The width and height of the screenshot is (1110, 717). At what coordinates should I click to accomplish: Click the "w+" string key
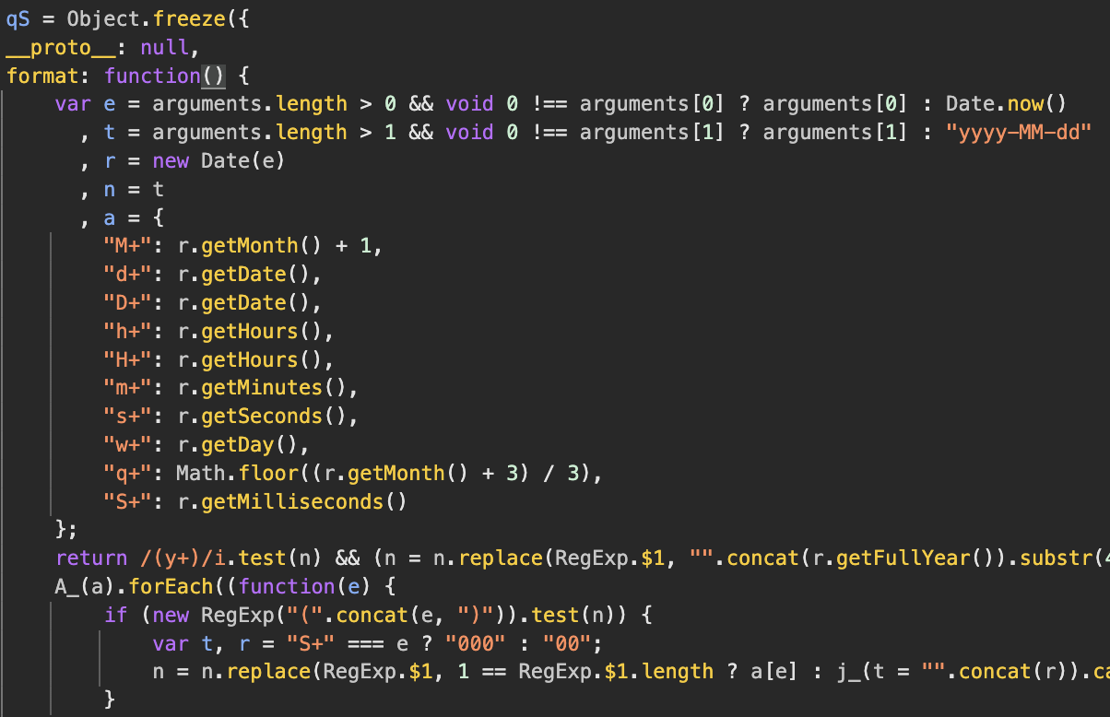coord(128,446)
